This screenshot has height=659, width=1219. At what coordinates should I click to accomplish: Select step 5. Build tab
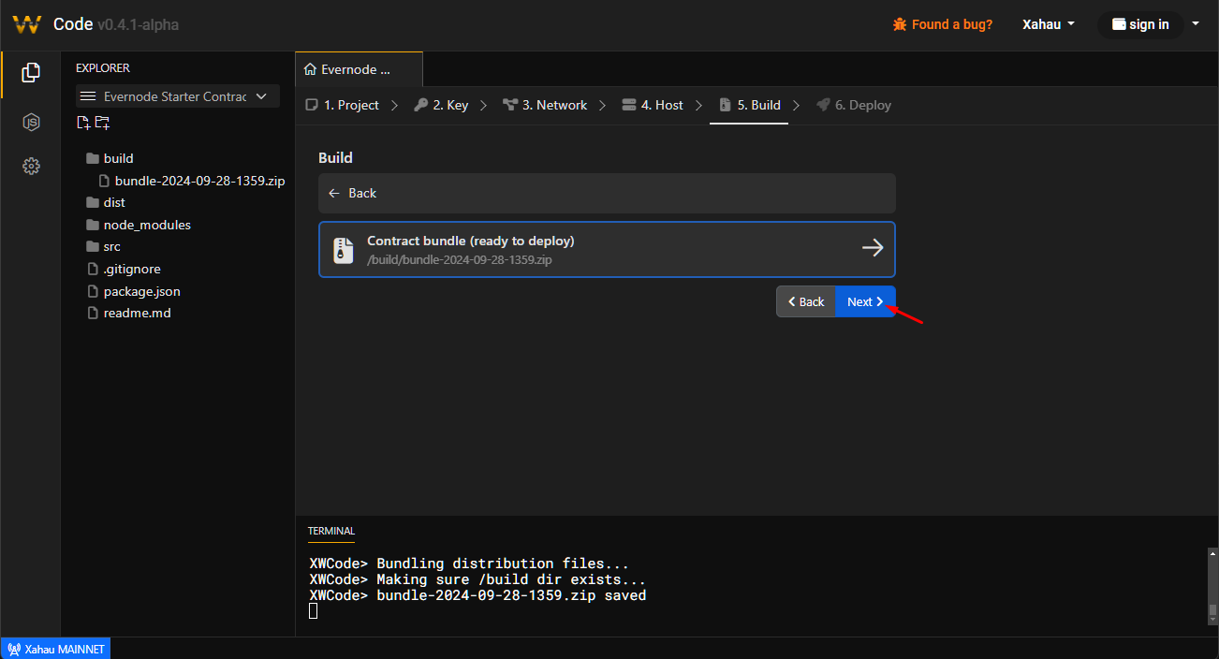749,105
